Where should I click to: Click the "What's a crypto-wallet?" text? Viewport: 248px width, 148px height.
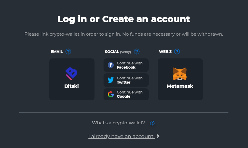(x=118, y=123)
